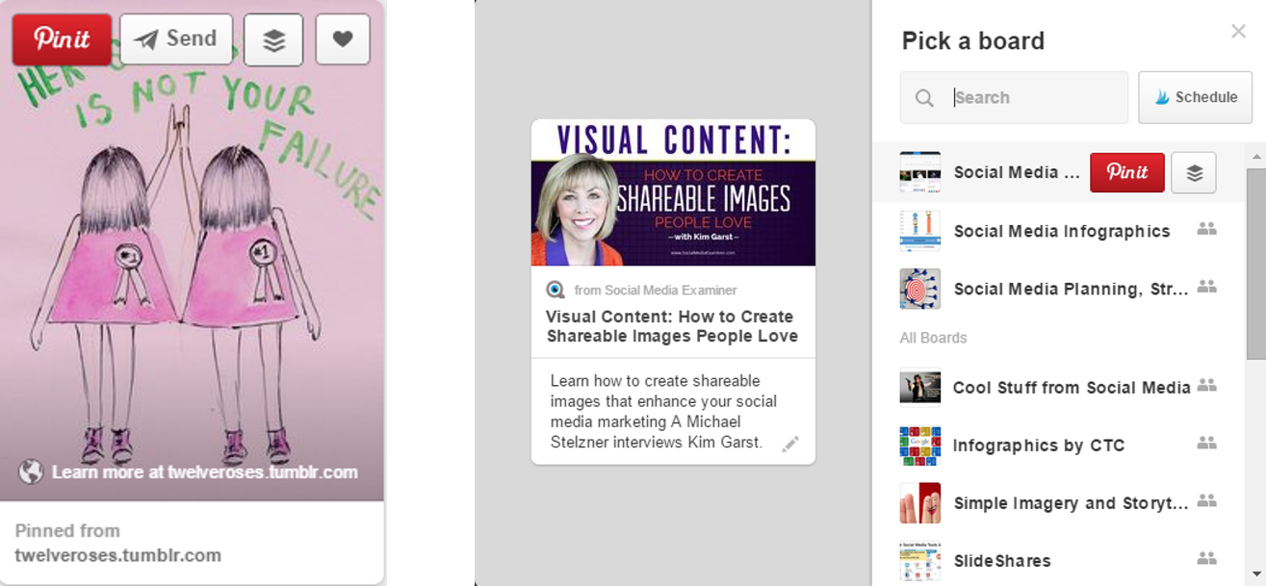Click from Social Media Examiner text
The width and height of the screenshot is (1266, 586).
click(x=656, y=290)
